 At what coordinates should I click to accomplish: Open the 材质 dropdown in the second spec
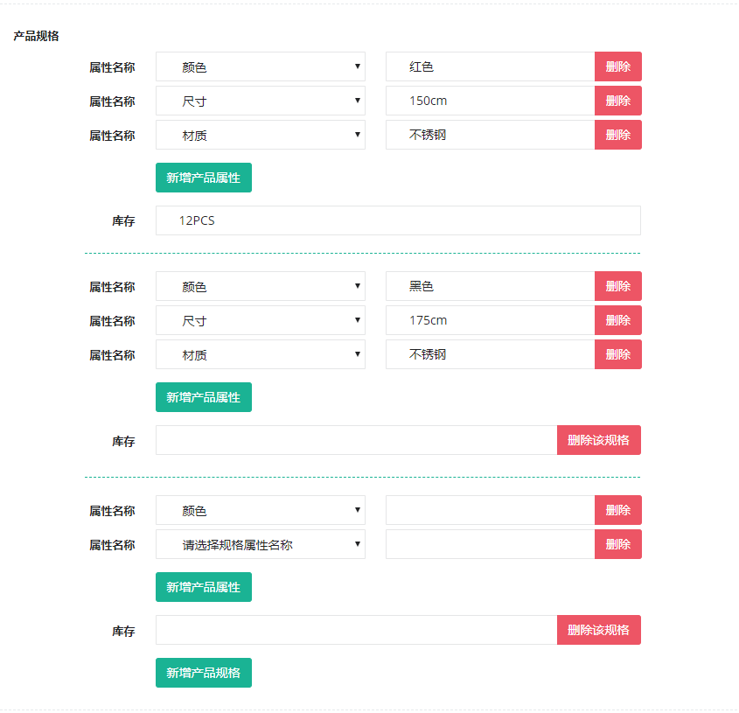pyautogui.click(x=260, y=354)
